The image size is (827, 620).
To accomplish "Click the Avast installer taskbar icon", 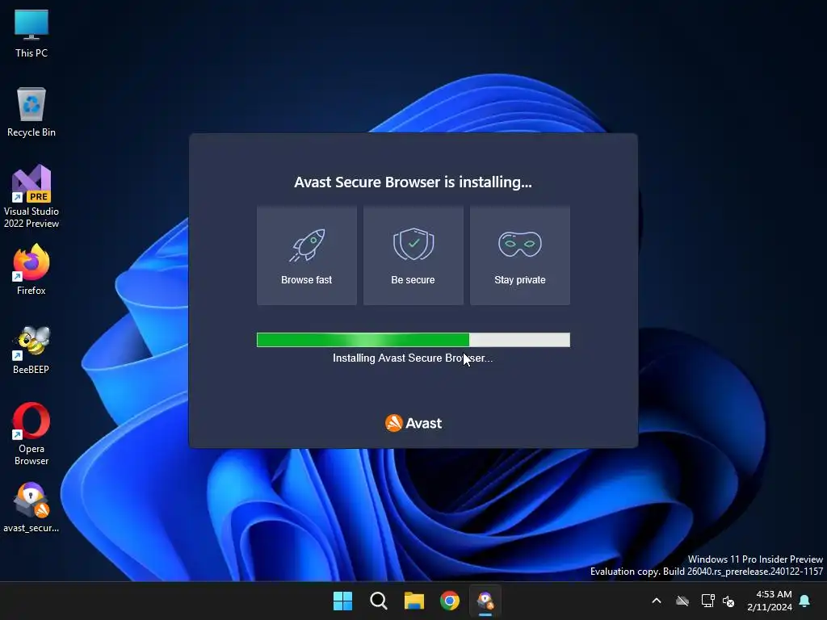I will coord(485,601).
